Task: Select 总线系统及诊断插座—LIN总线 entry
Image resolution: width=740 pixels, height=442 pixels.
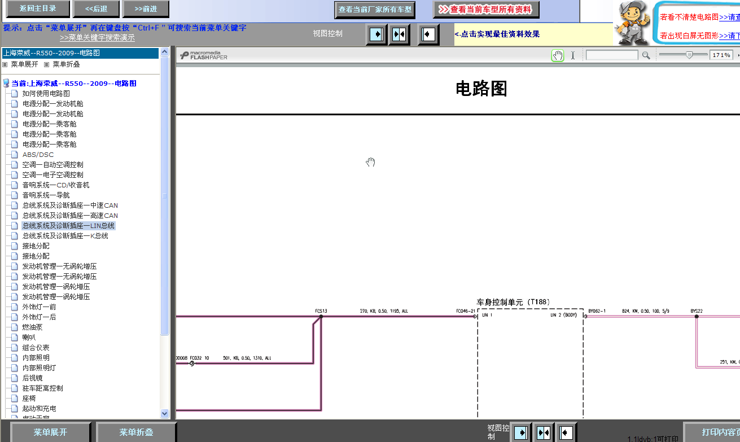Action: 68,225
